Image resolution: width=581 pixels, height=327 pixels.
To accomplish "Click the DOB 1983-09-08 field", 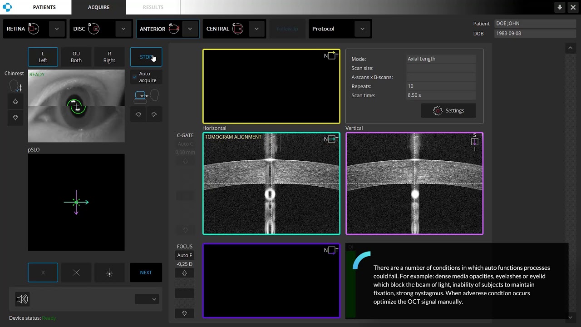I will 535,34.
